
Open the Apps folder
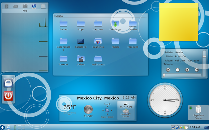(x=81, y=25)
